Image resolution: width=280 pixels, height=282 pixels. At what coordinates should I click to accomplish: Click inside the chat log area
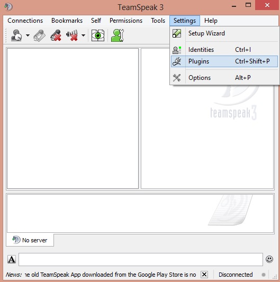140,213
